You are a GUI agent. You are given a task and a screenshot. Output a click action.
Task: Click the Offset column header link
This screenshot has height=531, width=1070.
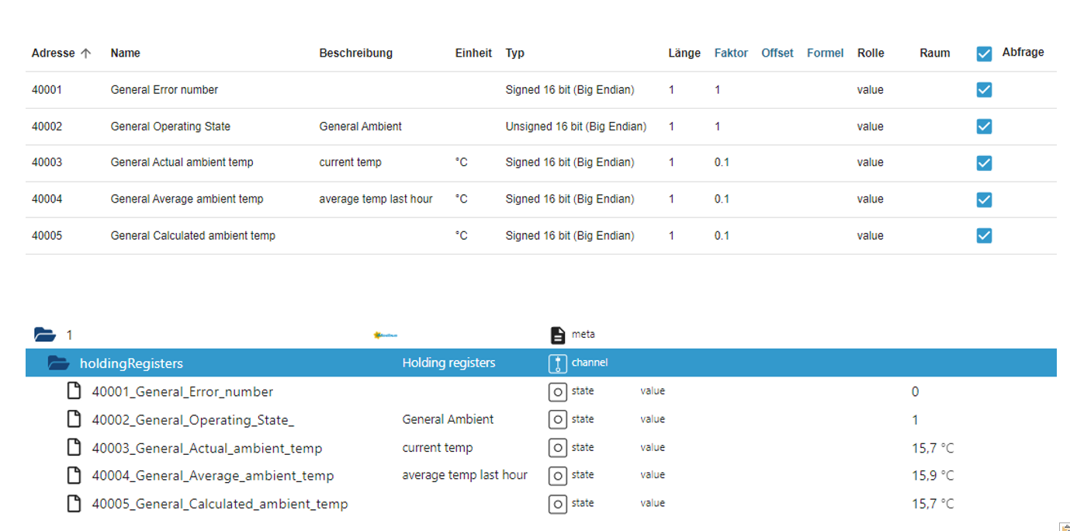click(777, 54)
